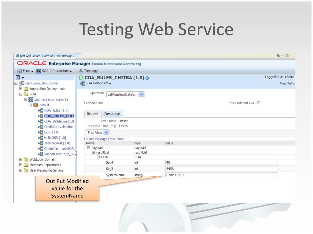Image resolution: width=313 pixels, height=234 pixels.
Task: Expand the User Messaging Service folder
Action: tap(20, 170)
